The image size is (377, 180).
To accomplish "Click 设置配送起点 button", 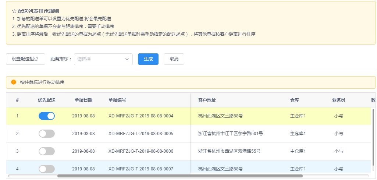I will click(x=25, y=59).
